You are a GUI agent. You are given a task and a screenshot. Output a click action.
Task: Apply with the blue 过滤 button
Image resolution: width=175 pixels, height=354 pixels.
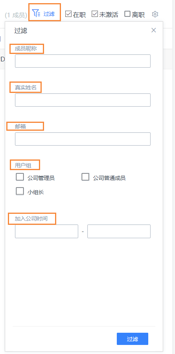[x=133, y=339]
